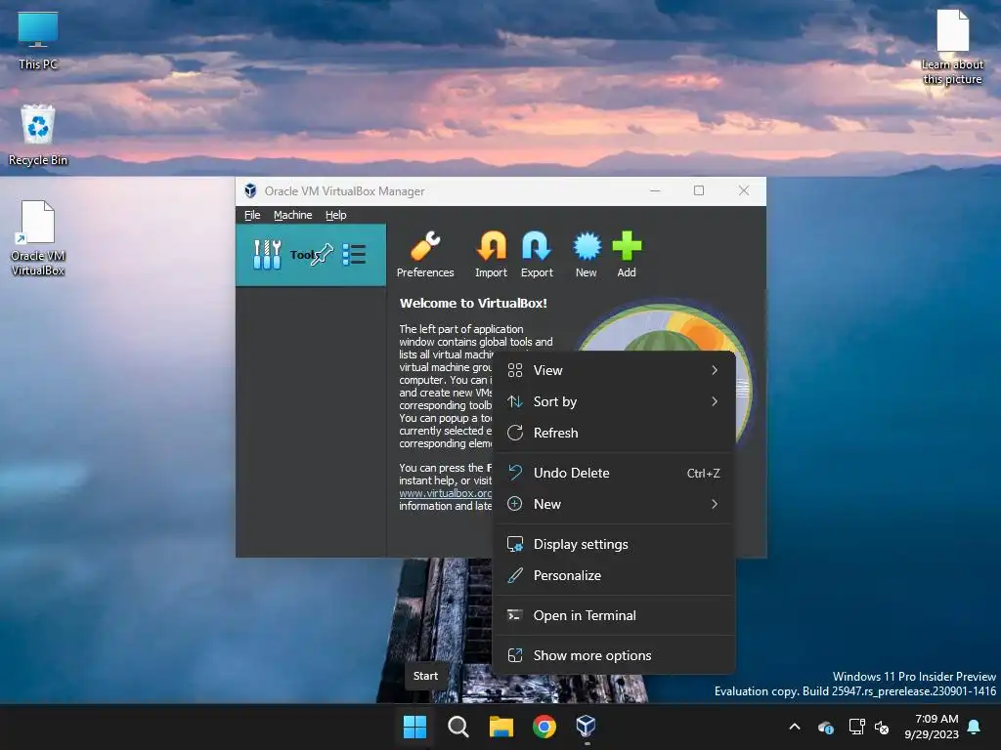Expand the New submenu in context menu
1001x750 pixels.
coord(614,505)
